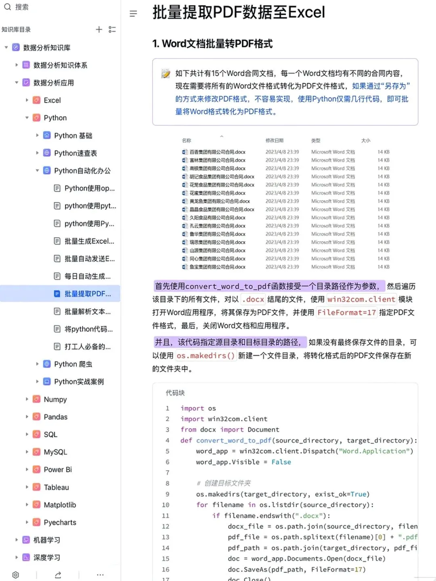
Task: Collapse Python自动化办公 section arrow
Action: (37, 171)
